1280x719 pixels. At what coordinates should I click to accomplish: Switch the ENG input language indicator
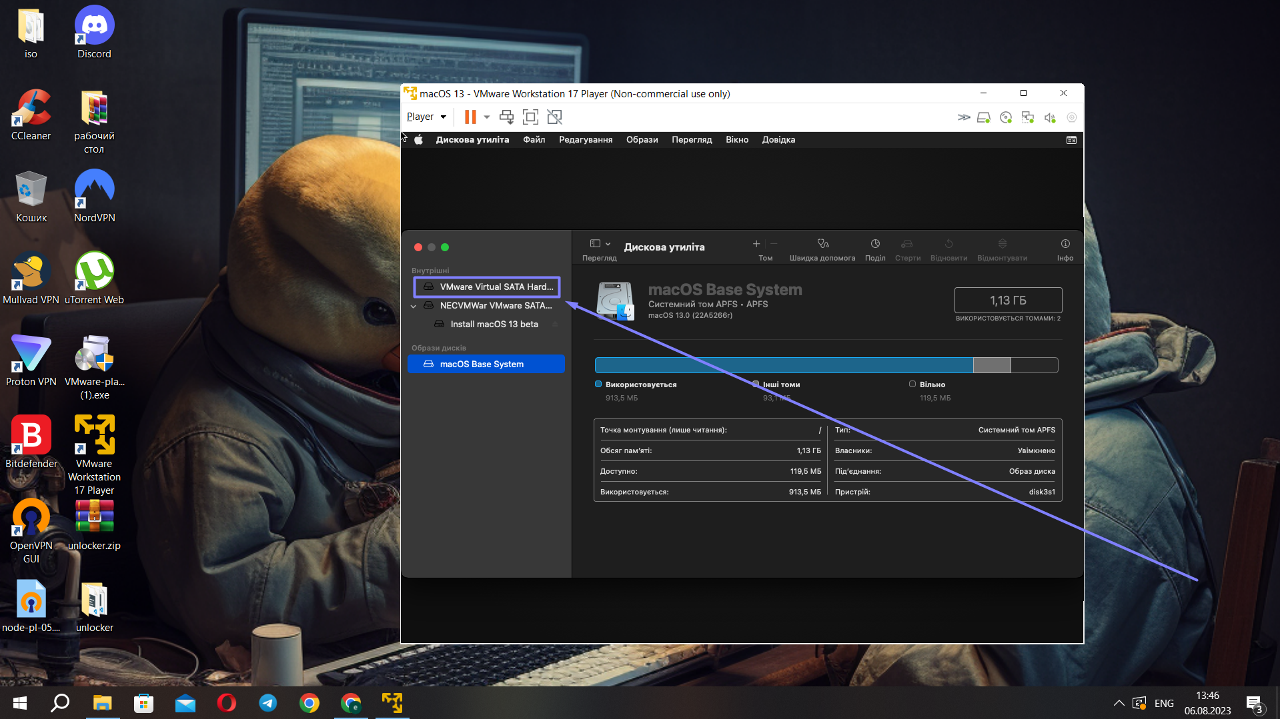[x=1164, y=703]
